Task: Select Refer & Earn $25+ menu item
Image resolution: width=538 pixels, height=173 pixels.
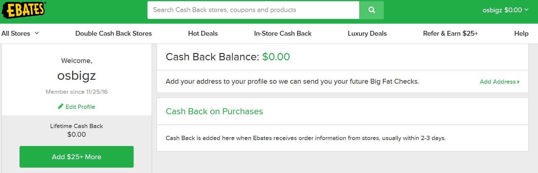Action: click(450, 34)
